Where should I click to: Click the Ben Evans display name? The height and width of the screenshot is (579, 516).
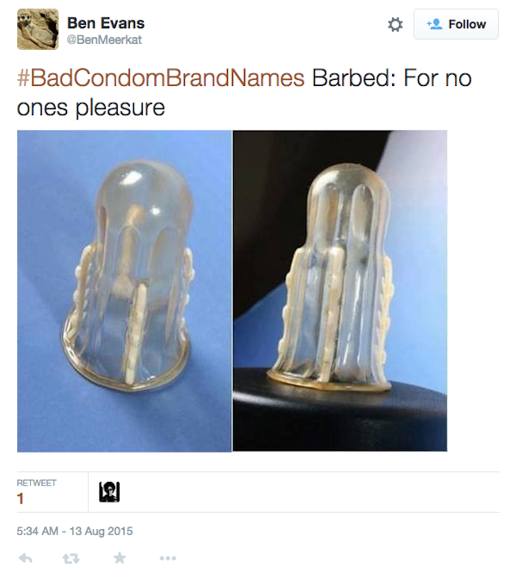tap(106, 23)
